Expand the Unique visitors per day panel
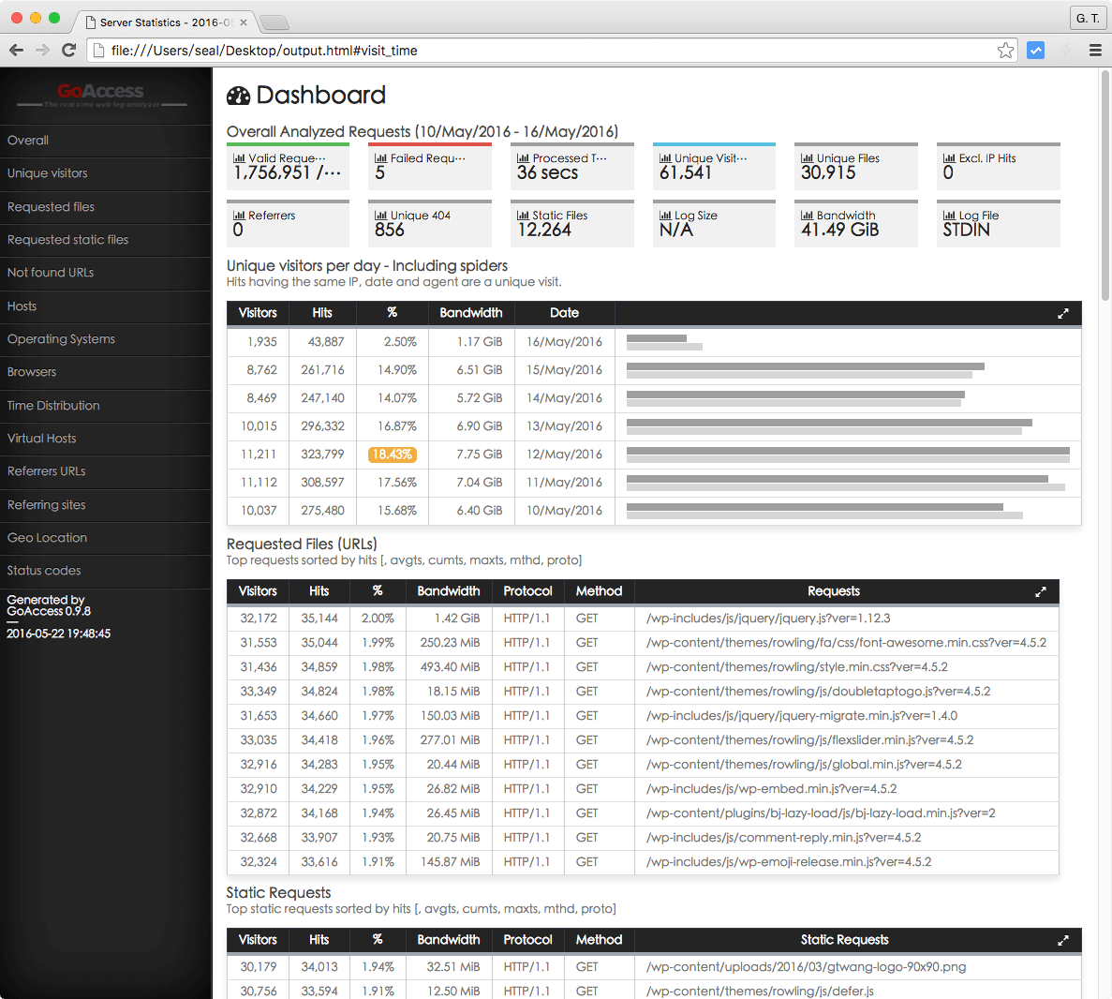 coord(1062,313)
